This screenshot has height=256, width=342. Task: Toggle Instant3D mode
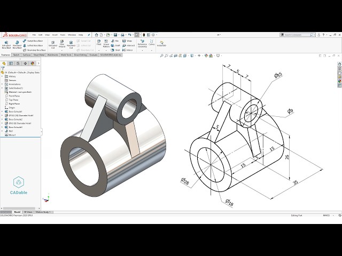[x=161, y=44]
